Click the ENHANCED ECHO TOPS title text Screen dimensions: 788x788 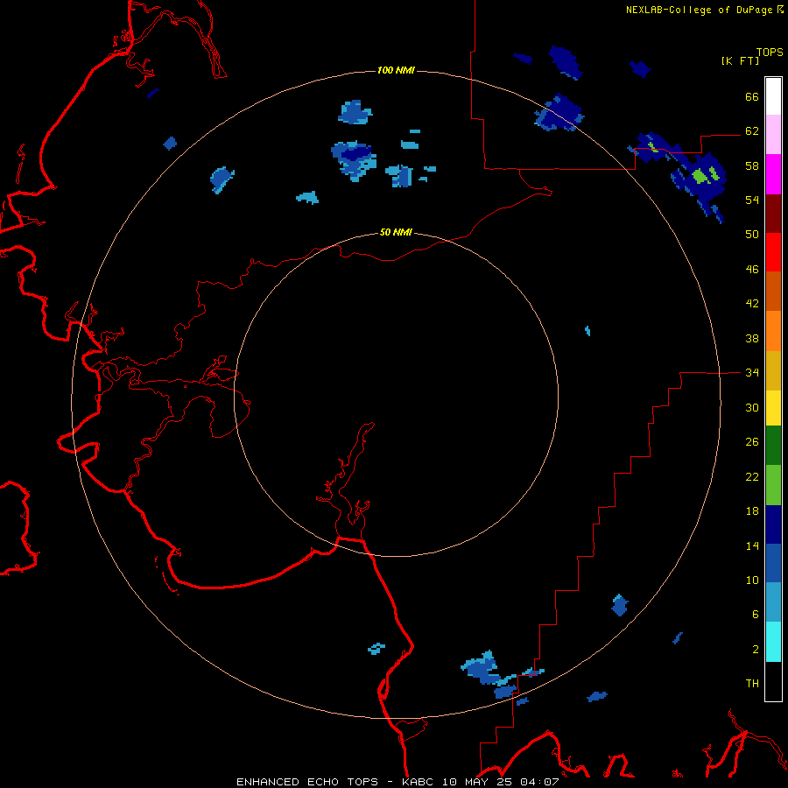(307, 782)
